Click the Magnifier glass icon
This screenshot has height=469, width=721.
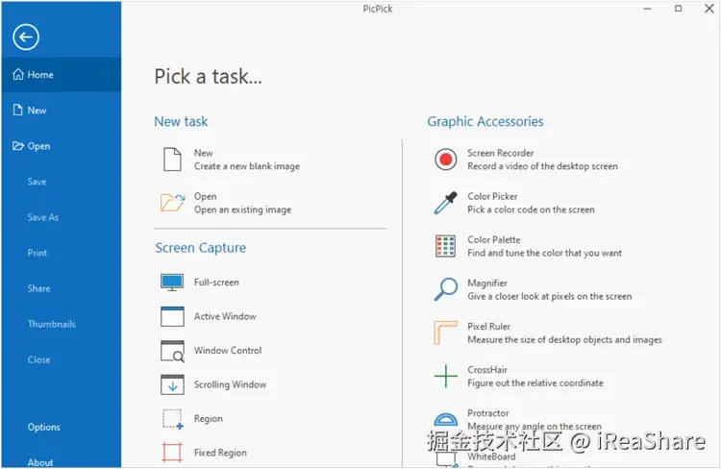click(x=445, y=289)
